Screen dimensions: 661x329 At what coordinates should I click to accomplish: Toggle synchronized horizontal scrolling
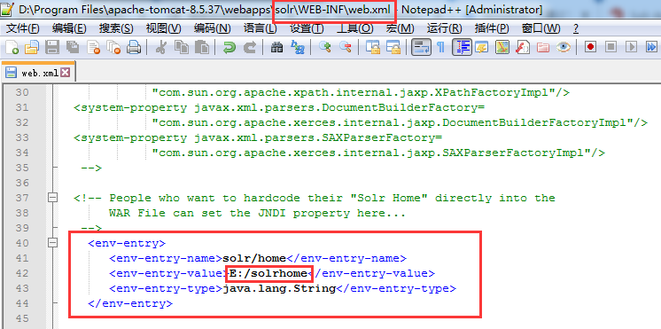tap(393, 47)
